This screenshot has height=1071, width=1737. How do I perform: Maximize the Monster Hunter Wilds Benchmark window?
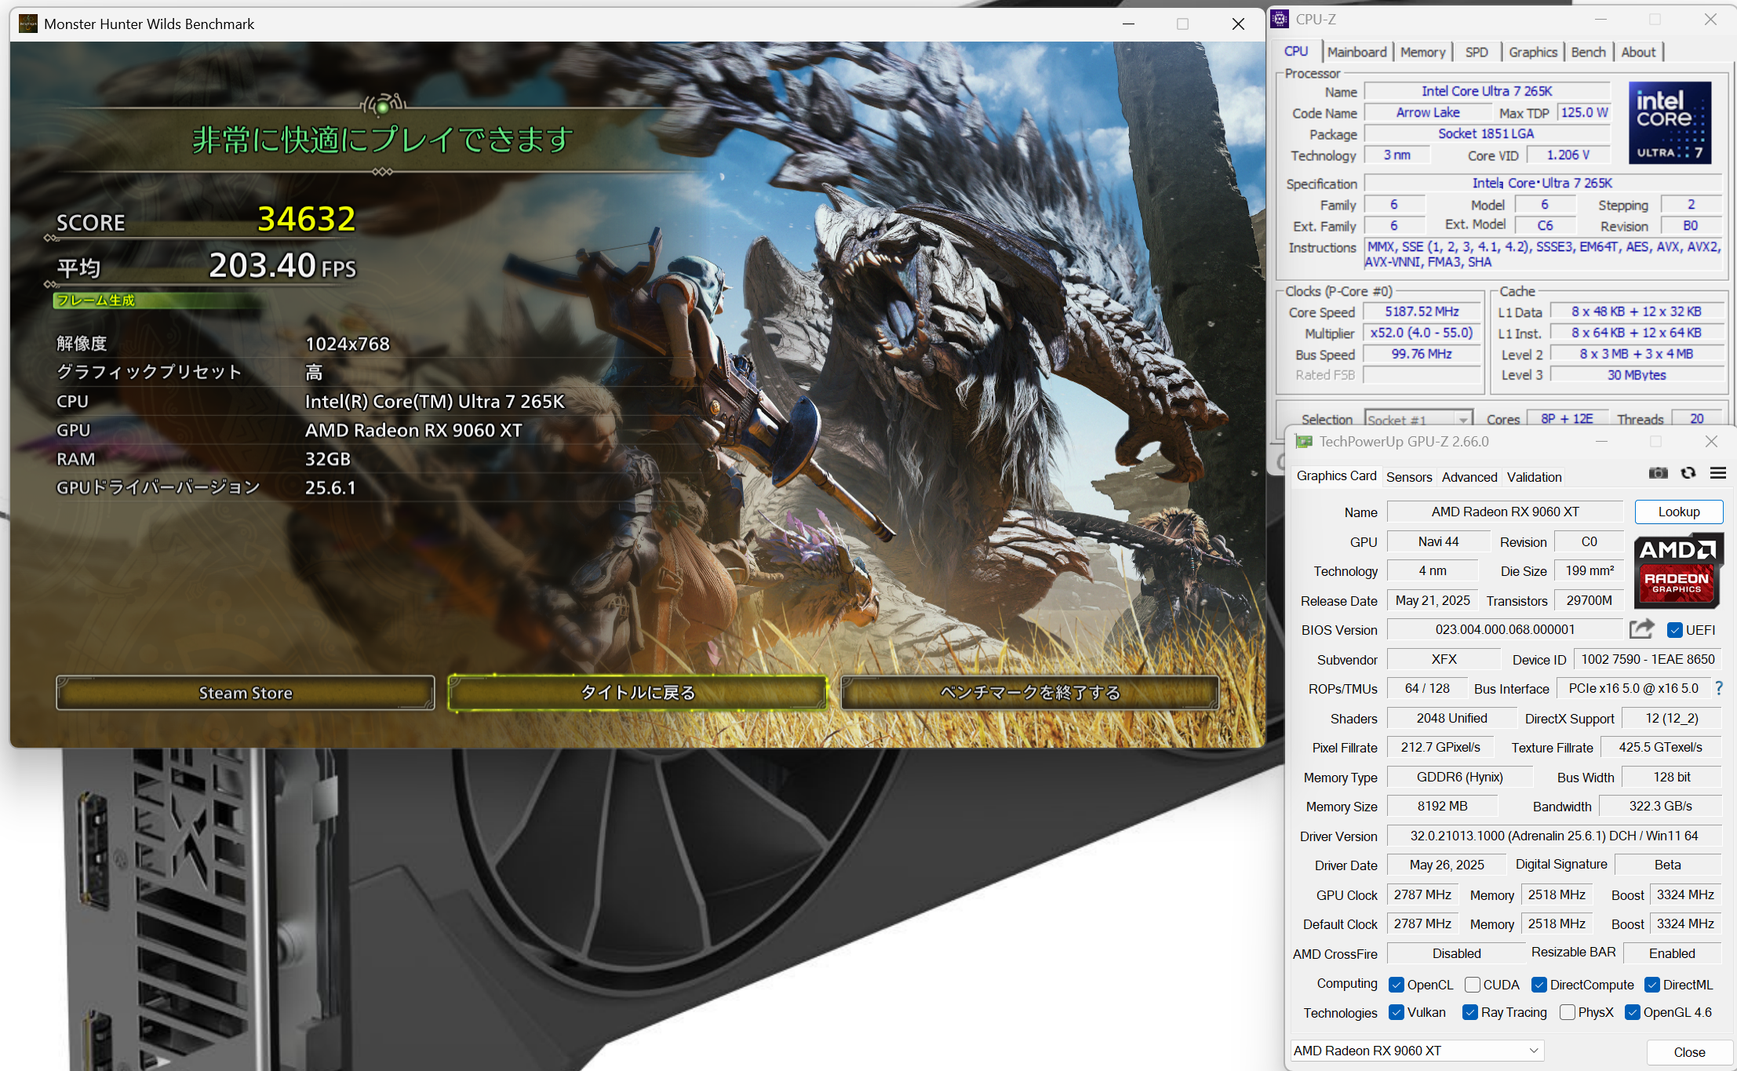[1182, 24]
